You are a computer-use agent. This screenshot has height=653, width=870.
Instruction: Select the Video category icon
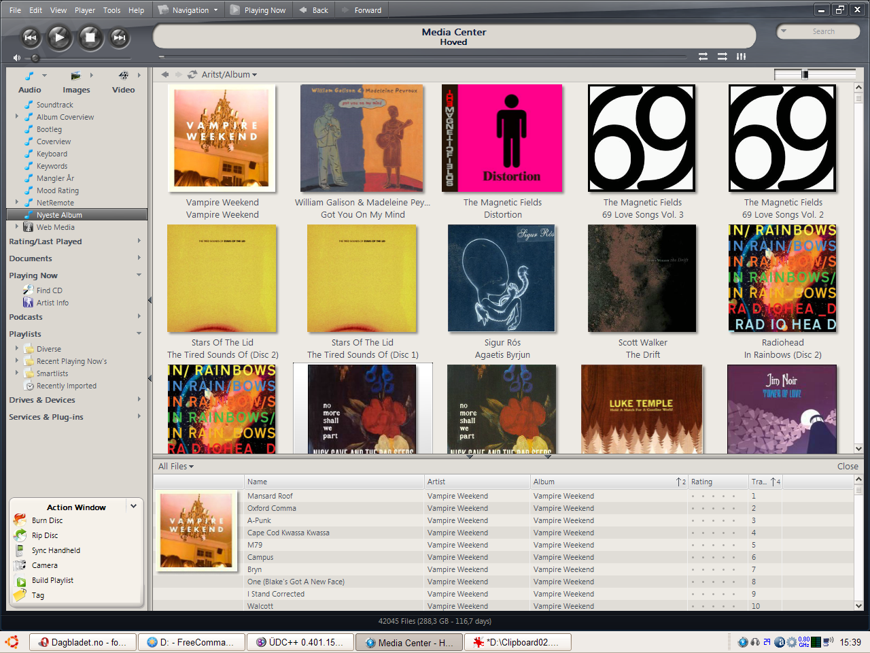tap(123, 76)
